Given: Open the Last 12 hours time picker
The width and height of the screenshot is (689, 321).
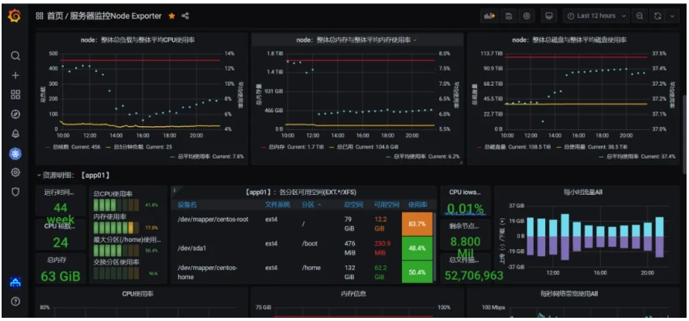Looking at the screenshot, I should (x=597, y=16).
